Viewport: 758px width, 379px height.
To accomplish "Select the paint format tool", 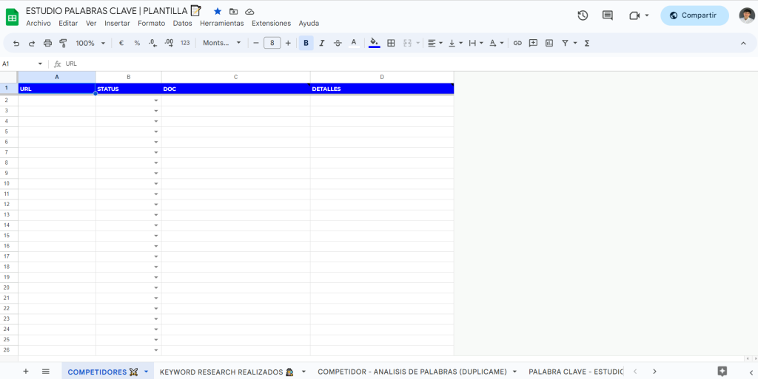I will (x=63, y=43).
